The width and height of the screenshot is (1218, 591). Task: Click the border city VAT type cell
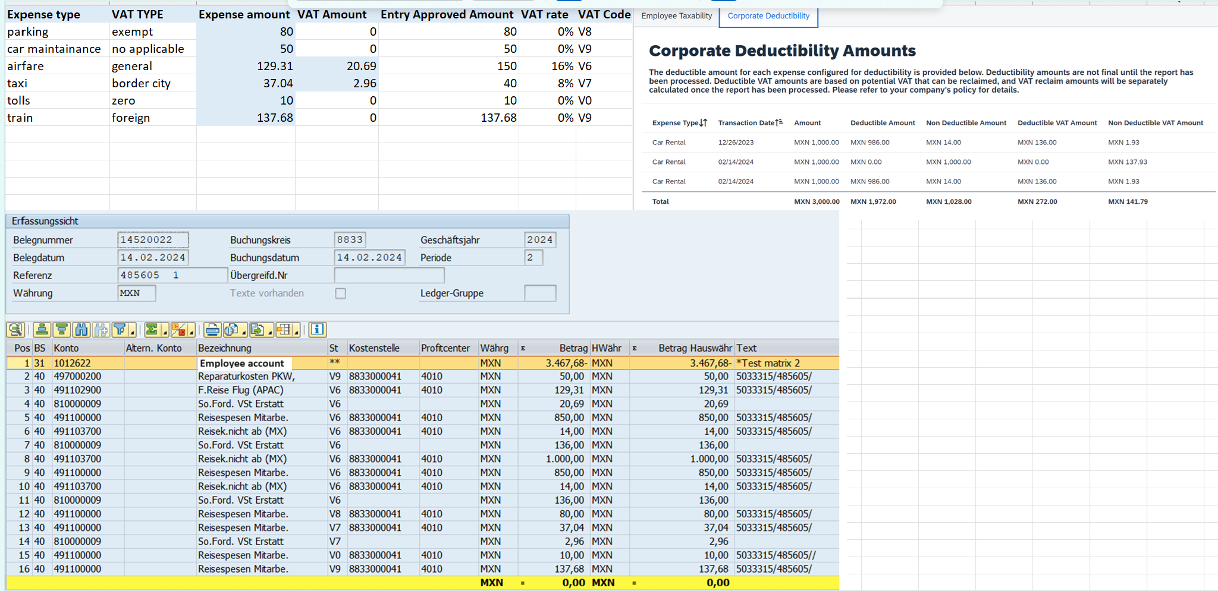coord(153,83)
